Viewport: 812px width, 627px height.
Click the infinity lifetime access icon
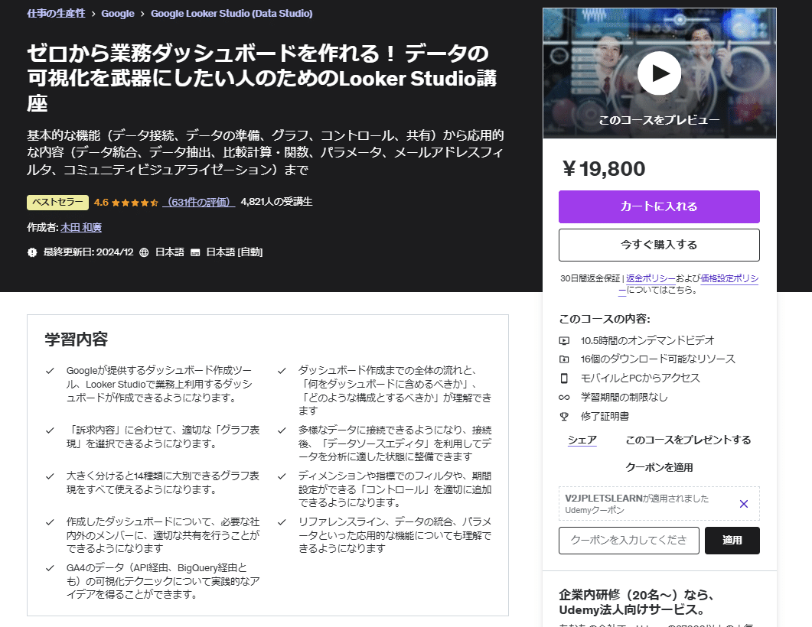point(564,395)
